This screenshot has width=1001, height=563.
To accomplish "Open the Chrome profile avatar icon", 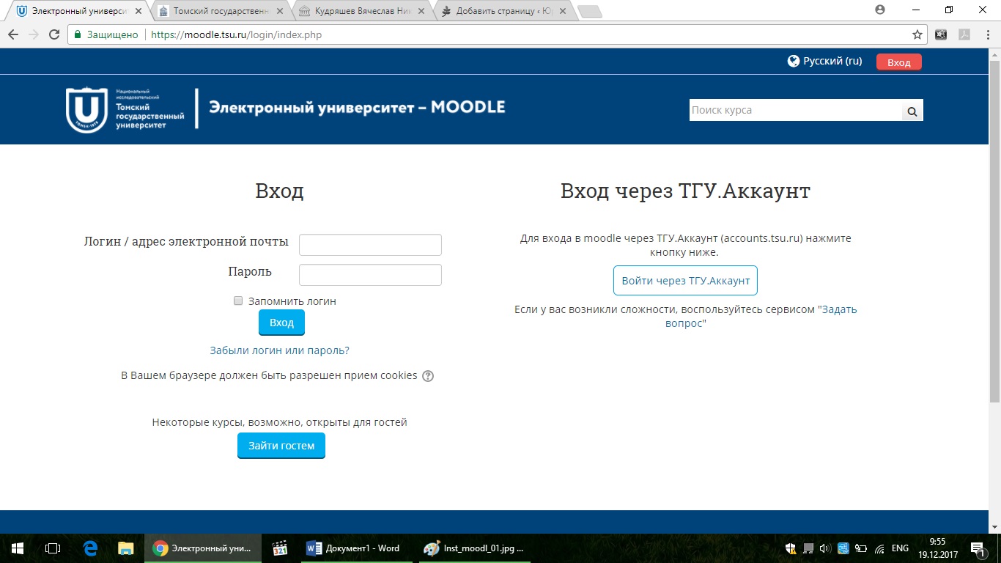I will [x=880, y=10].
